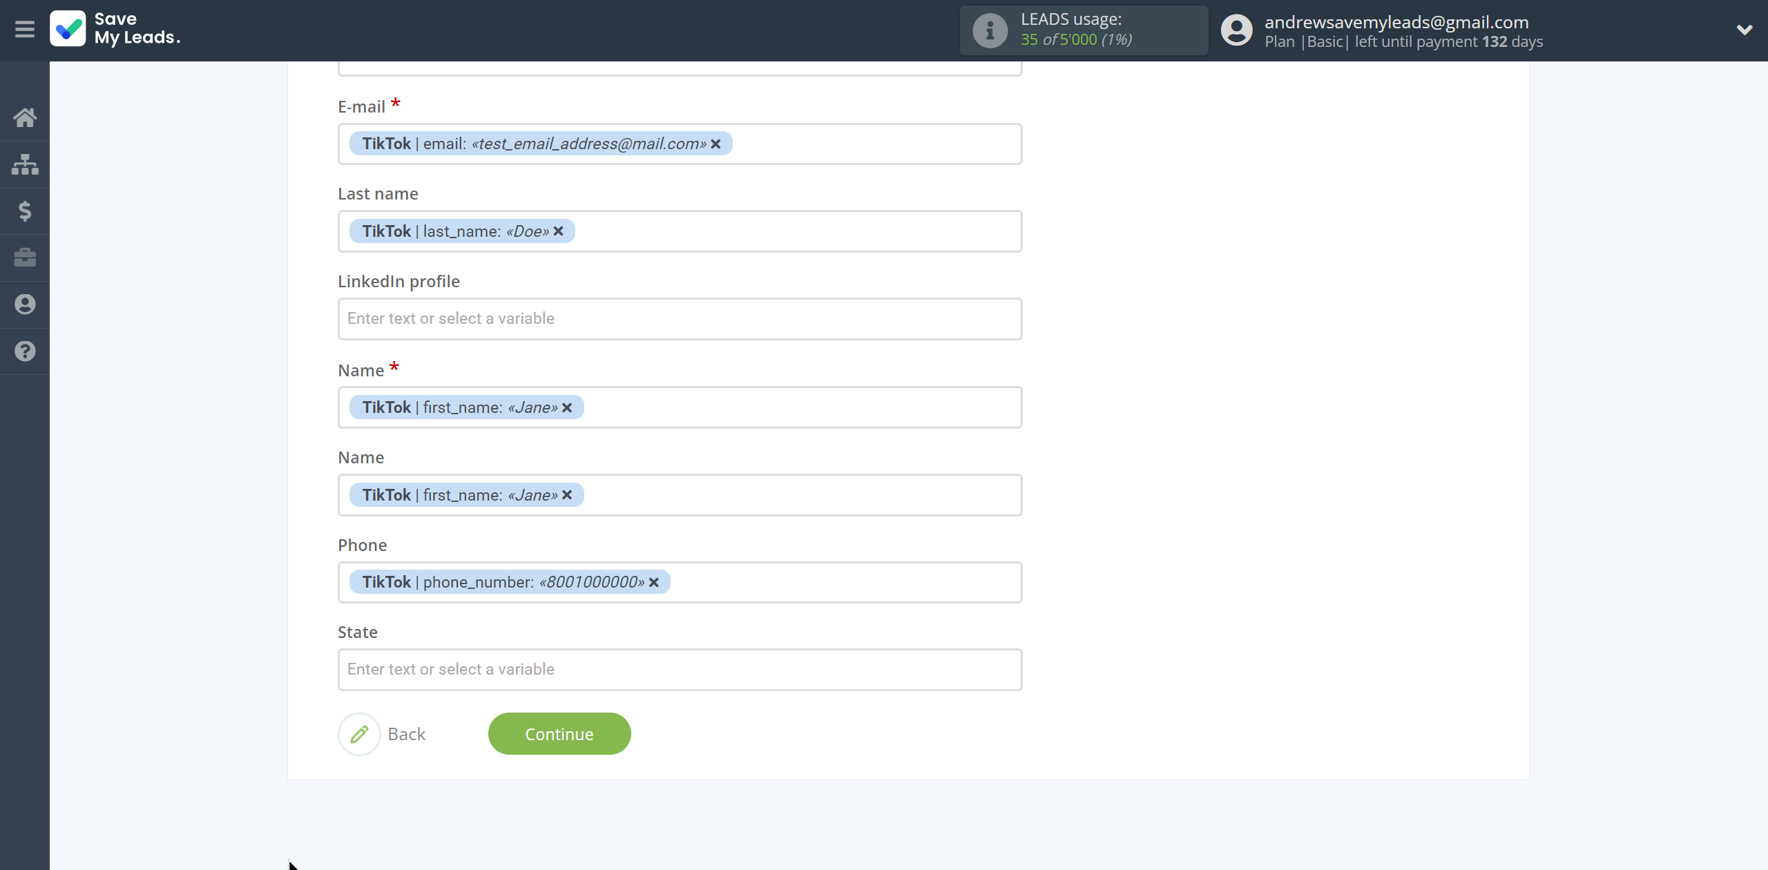Click the pencil Back icon
The height and width of the screenshot is (870, 1768).
coord(359,734)
